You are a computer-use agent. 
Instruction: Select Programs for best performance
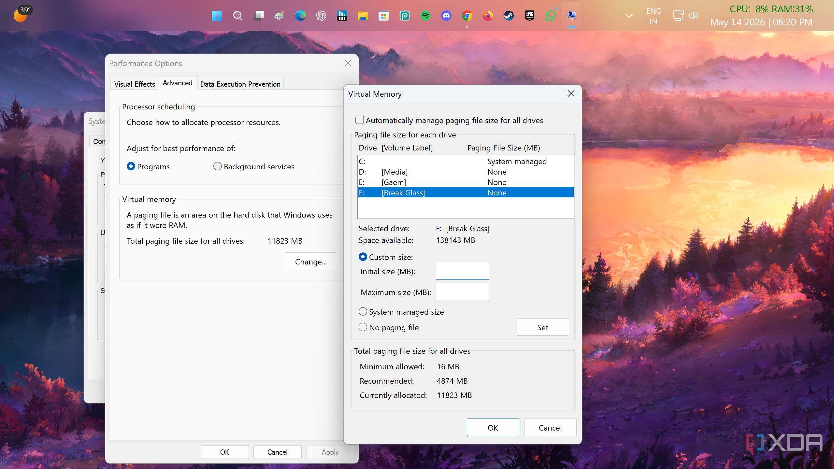[x=131, y=166]
